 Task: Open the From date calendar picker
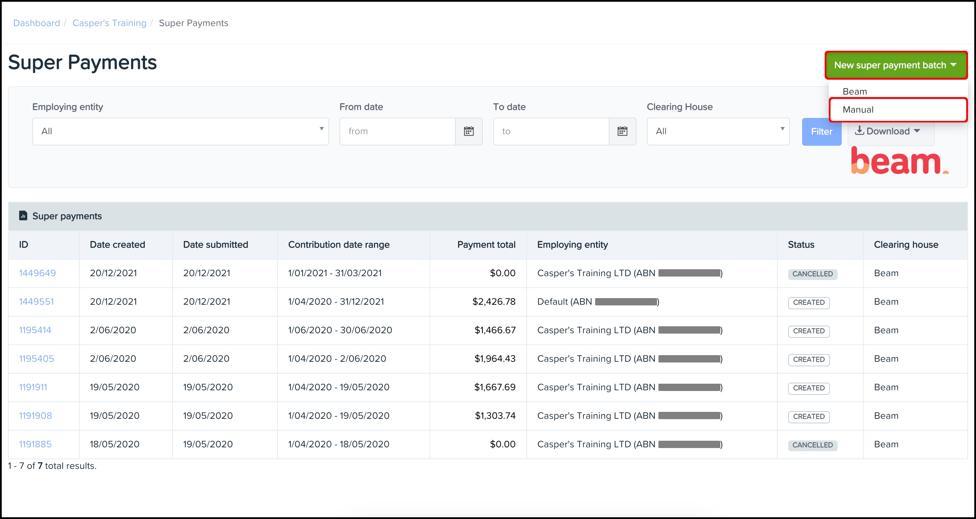click(x=469, y=131)
